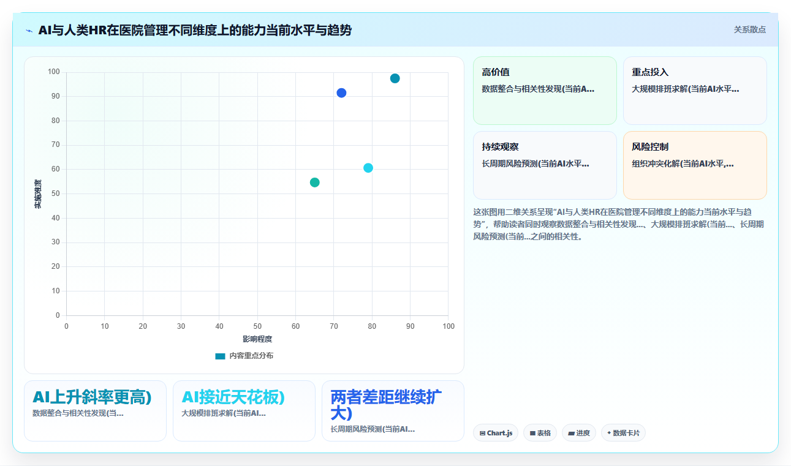Click the 进度 tag
The height and width of the screenshot is (466, 791).
[578, 433]
